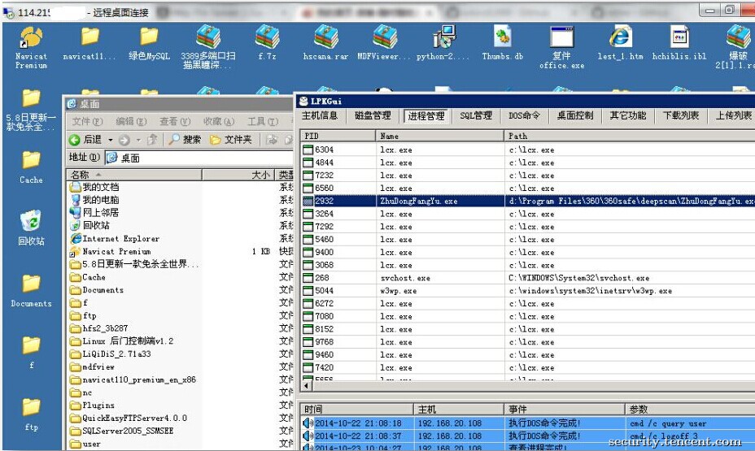Switch to 磁盘管理 tab in LPKGui

click(x=373, y=115)
